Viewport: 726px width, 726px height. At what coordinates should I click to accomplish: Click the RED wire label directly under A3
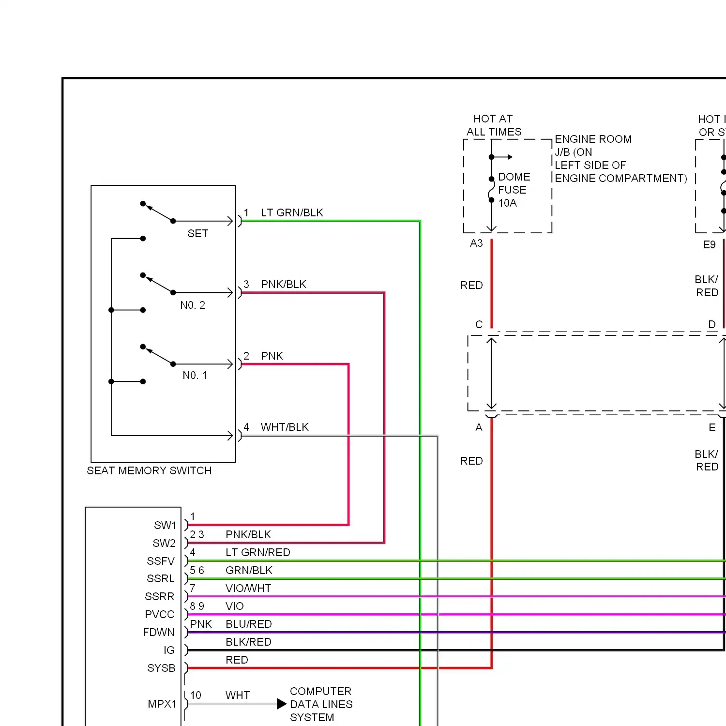click(471, 285)
